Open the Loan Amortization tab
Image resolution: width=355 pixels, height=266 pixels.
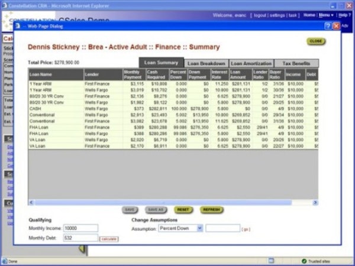(251, 64)
